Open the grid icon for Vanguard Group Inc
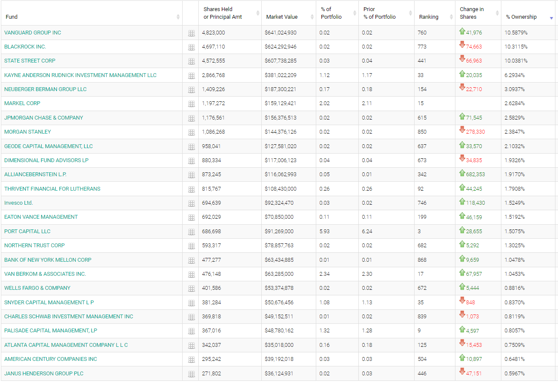Screen dimensions: 558x383 point(192,33)
